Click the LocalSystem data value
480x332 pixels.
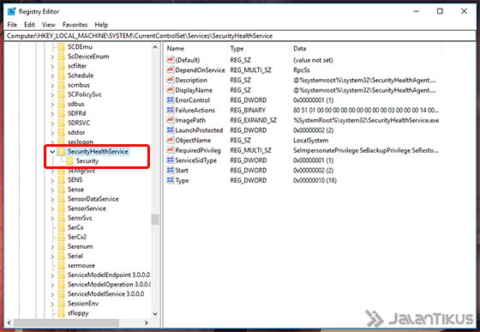(x=310, y=141)
